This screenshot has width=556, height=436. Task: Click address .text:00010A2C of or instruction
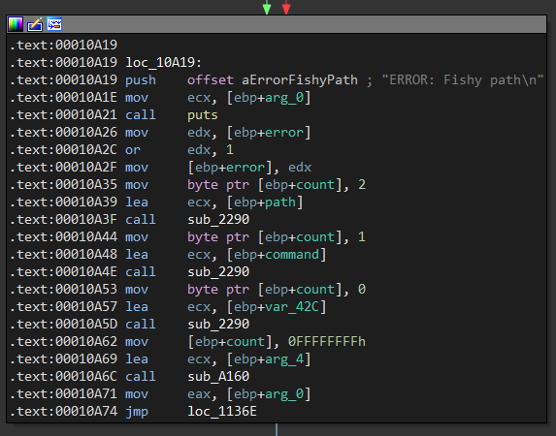[x=63, y=150]
